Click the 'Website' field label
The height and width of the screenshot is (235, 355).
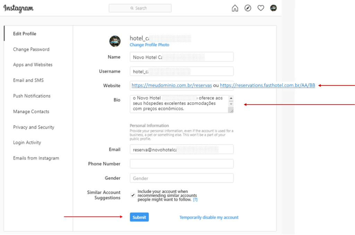coord(112,85)
